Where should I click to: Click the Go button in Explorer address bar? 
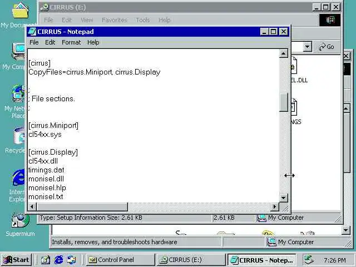pos(327,47)
